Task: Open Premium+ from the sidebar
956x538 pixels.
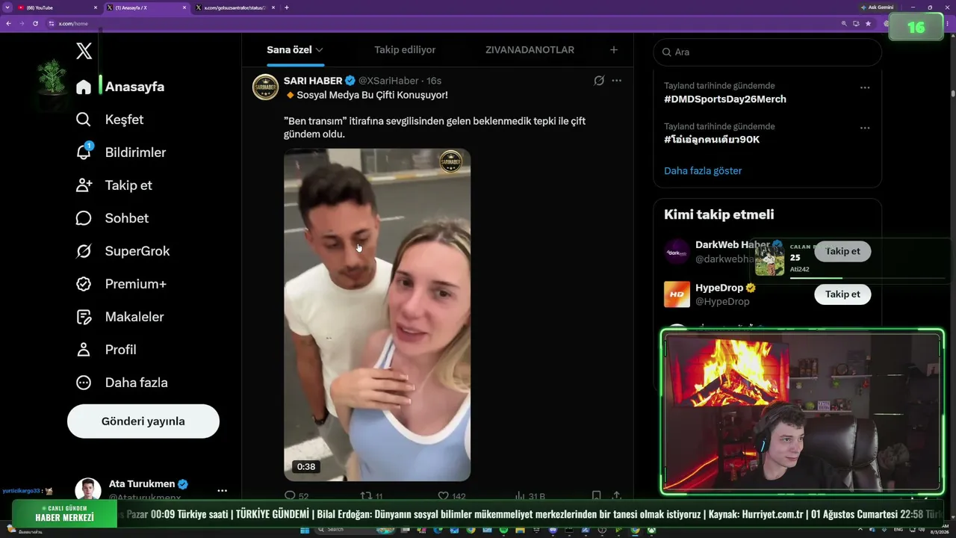Action: click(x=121, y=284)
